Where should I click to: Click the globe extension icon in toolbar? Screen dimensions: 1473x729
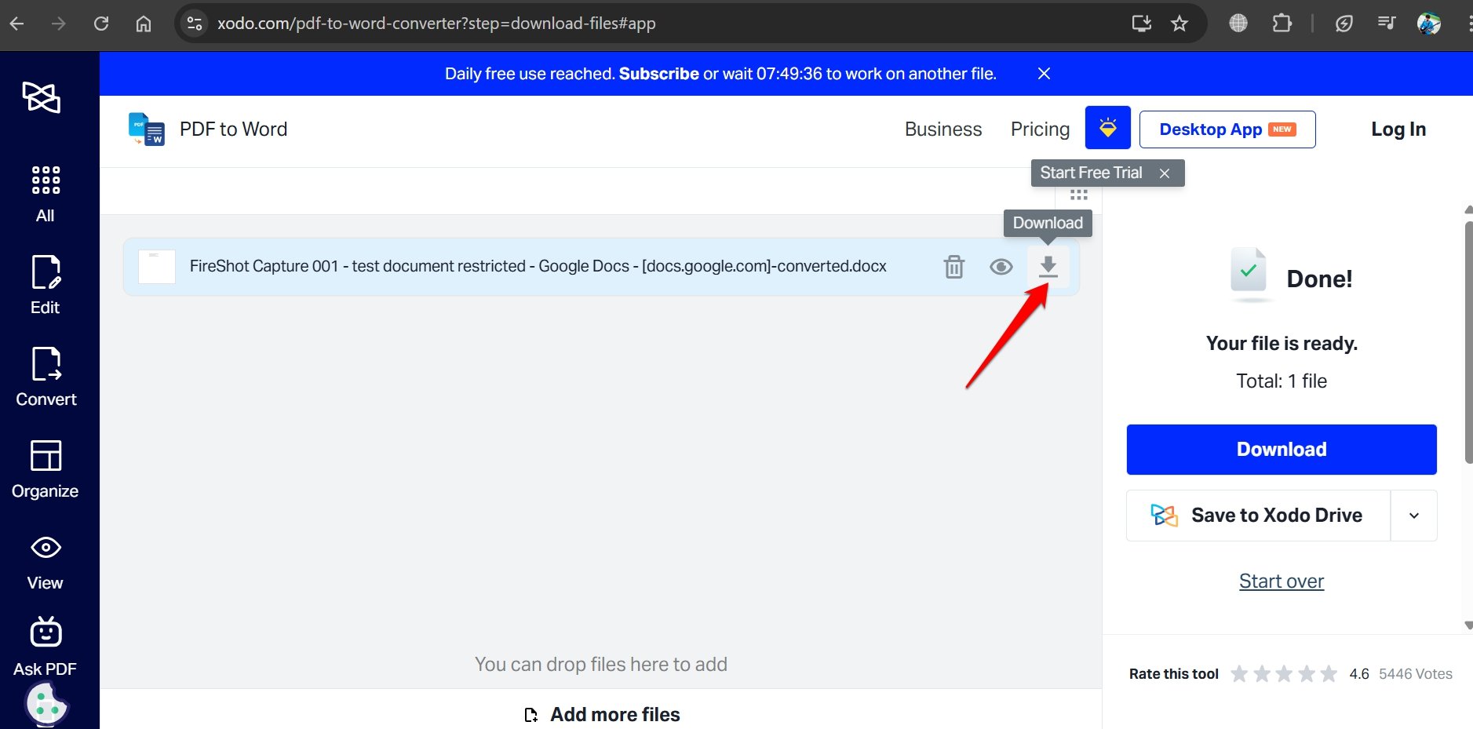1238,24
